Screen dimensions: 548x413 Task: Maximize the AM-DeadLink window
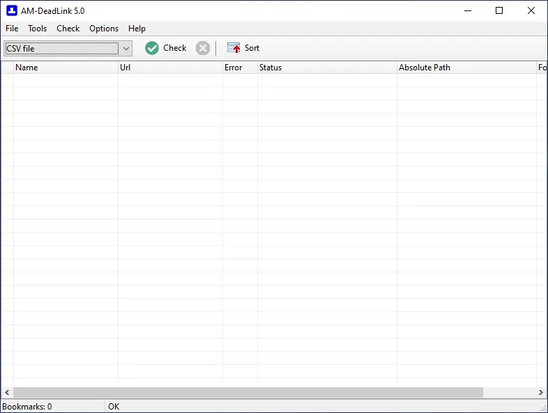499,11
